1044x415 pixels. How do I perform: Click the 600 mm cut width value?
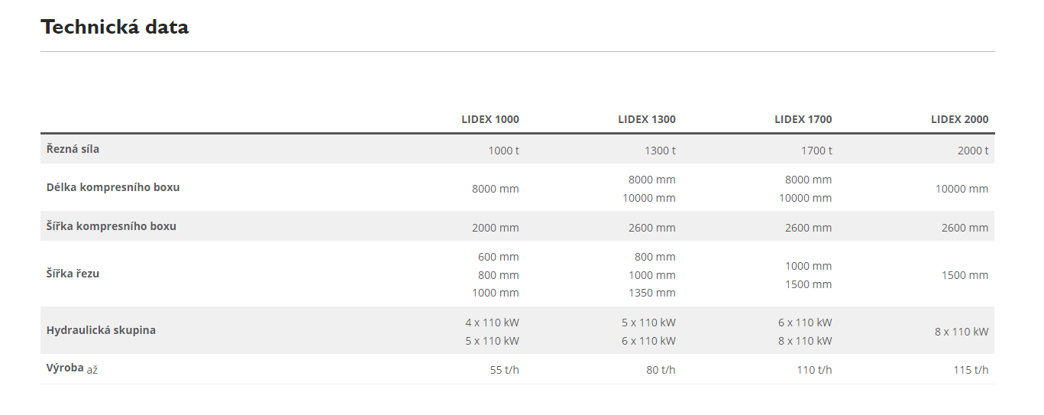[x=499, y=257]
